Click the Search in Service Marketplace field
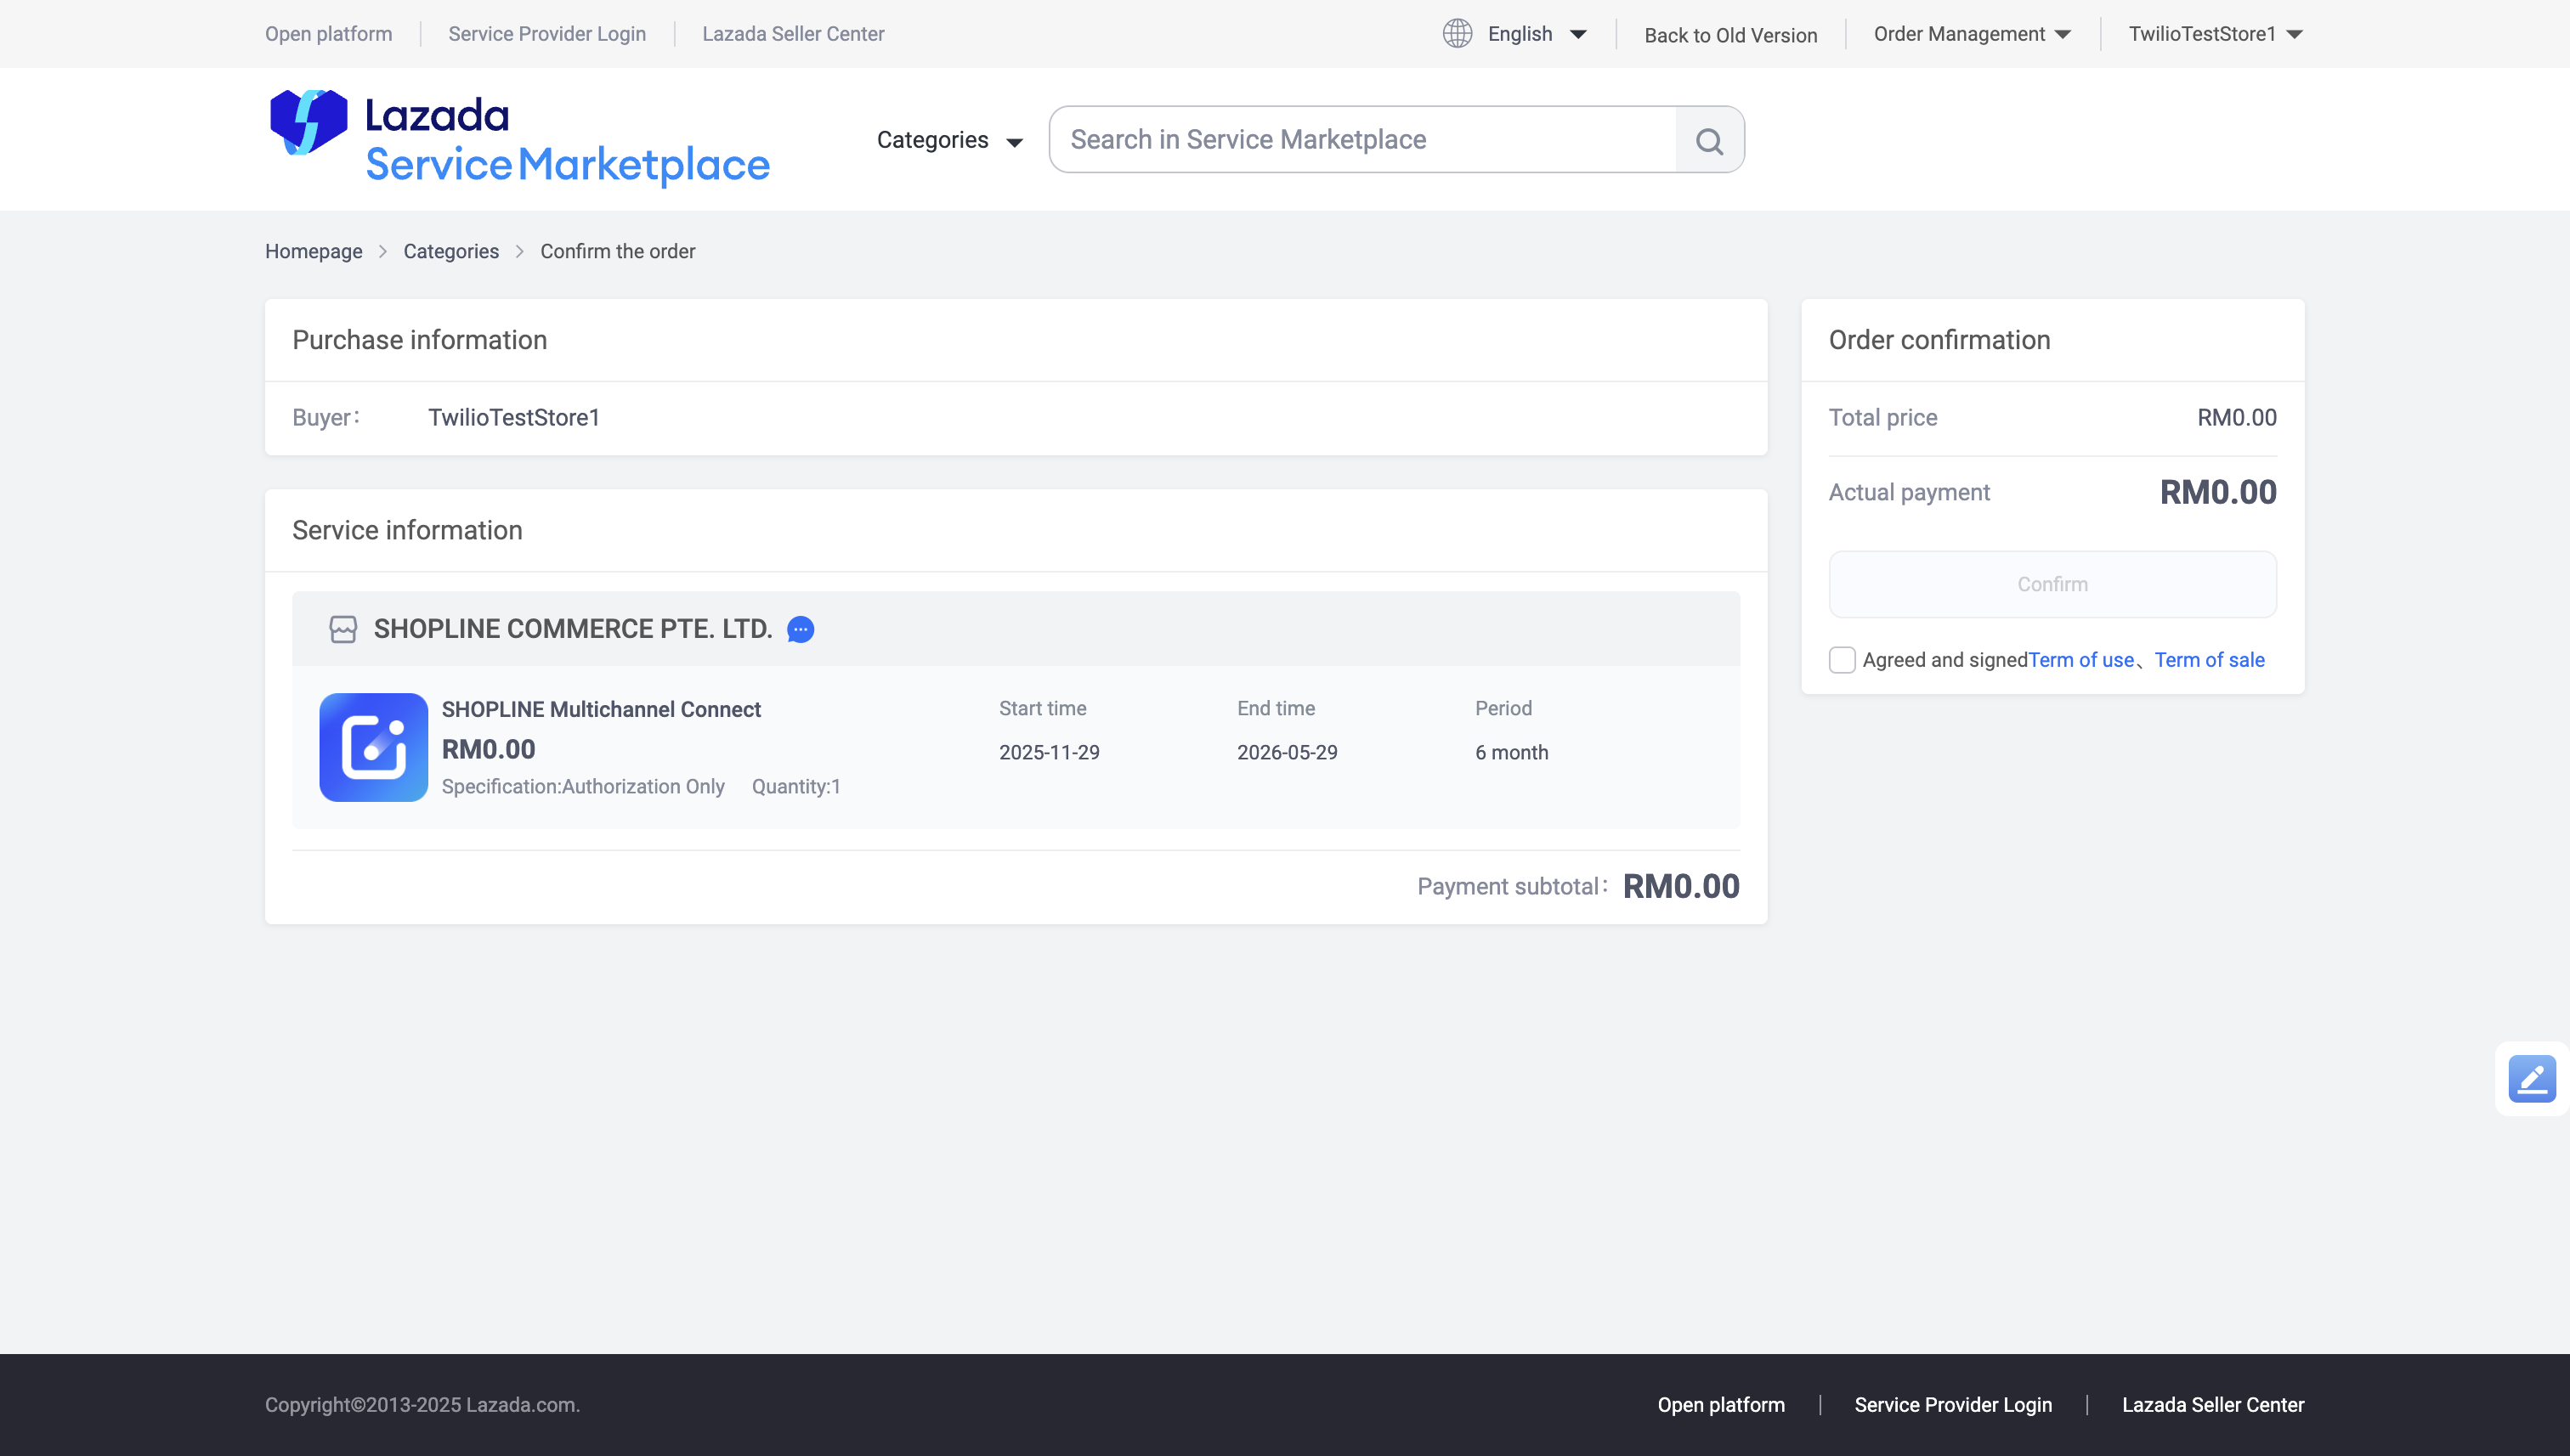The image size is (2570, 1456). pos(1362,140)
